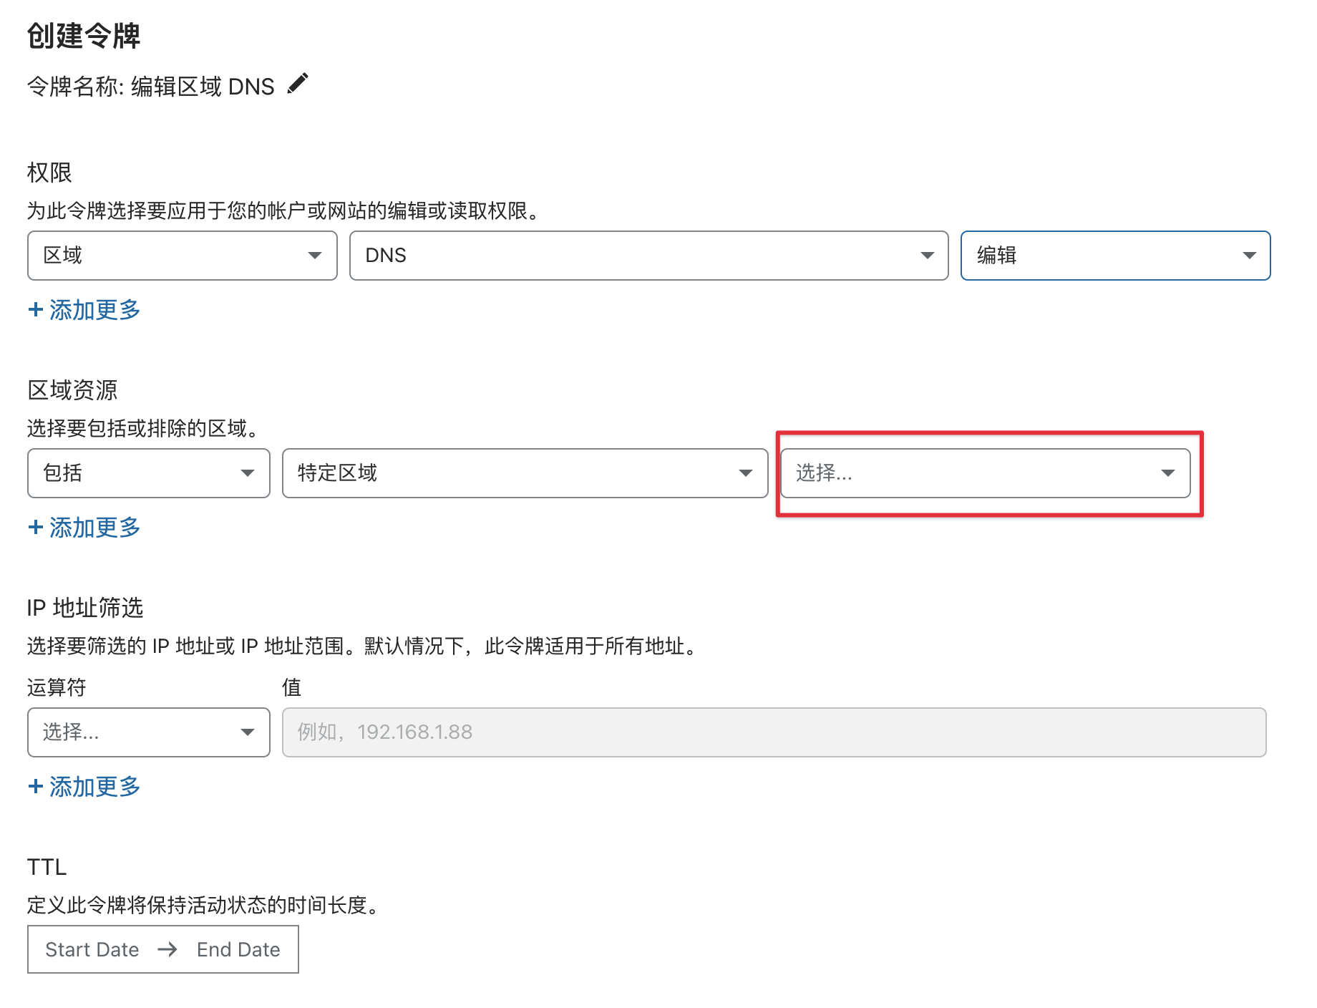This screenshot has height=1008, width=1317.
Task: Open the DNS permission dropdown
Action: coord(648,256)
